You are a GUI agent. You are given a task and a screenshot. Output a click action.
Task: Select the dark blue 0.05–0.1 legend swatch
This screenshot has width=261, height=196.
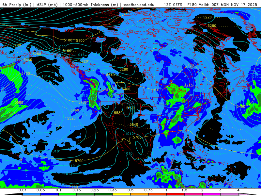point(50,194)
